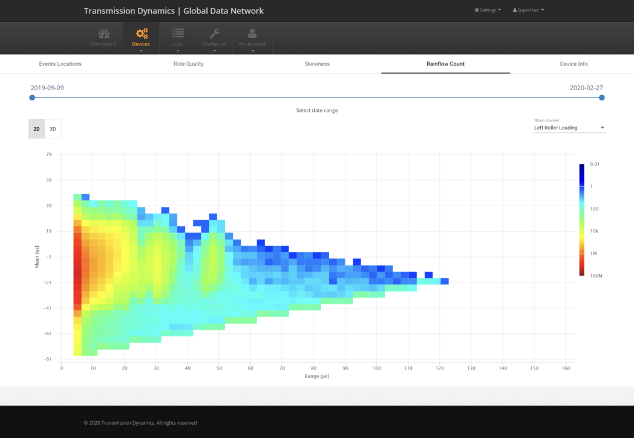Screen dimensions: 634x438
Task: Open the Dashboard gauge icon
Action: [x=103, y=34]
